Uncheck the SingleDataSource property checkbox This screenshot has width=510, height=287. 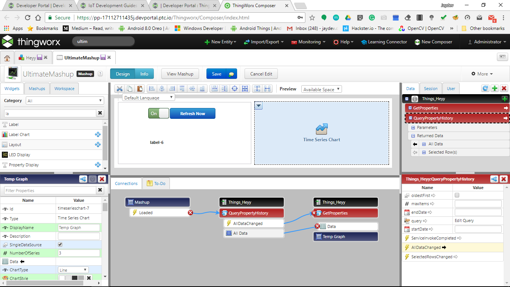[x=60, y=244]
